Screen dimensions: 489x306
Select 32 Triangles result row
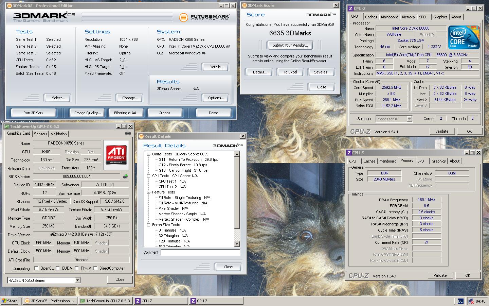173,236
